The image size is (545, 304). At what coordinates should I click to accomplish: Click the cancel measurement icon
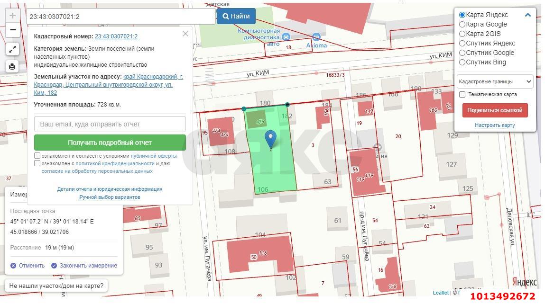tap(13, 266)
